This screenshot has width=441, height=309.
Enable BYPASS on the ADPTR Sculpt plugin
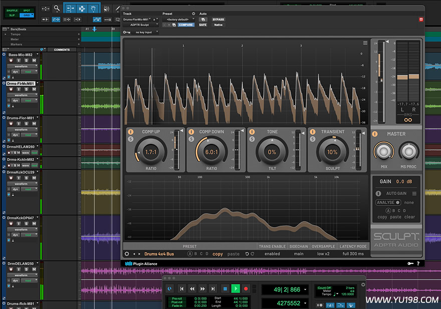coord(218,19)
